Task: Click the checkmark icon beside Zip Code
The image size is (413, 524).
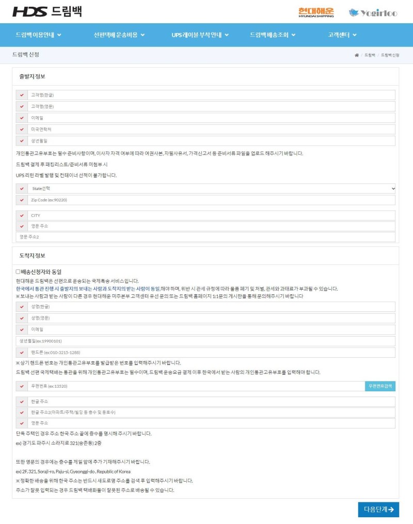Action: pyautogui.click(x=22, y=200)
